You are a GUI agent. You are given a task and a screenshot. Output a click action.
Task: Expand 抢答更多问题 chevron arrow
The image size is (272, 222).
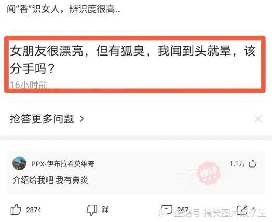coord(81,119)
